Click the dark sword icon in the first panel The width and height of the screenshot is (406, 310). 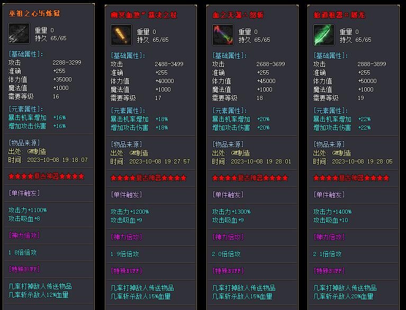(x=19, y=34)
